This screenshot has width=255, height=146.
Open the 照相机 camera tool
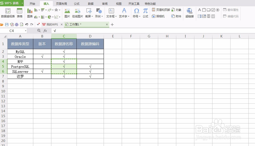(x=158, y=16)
